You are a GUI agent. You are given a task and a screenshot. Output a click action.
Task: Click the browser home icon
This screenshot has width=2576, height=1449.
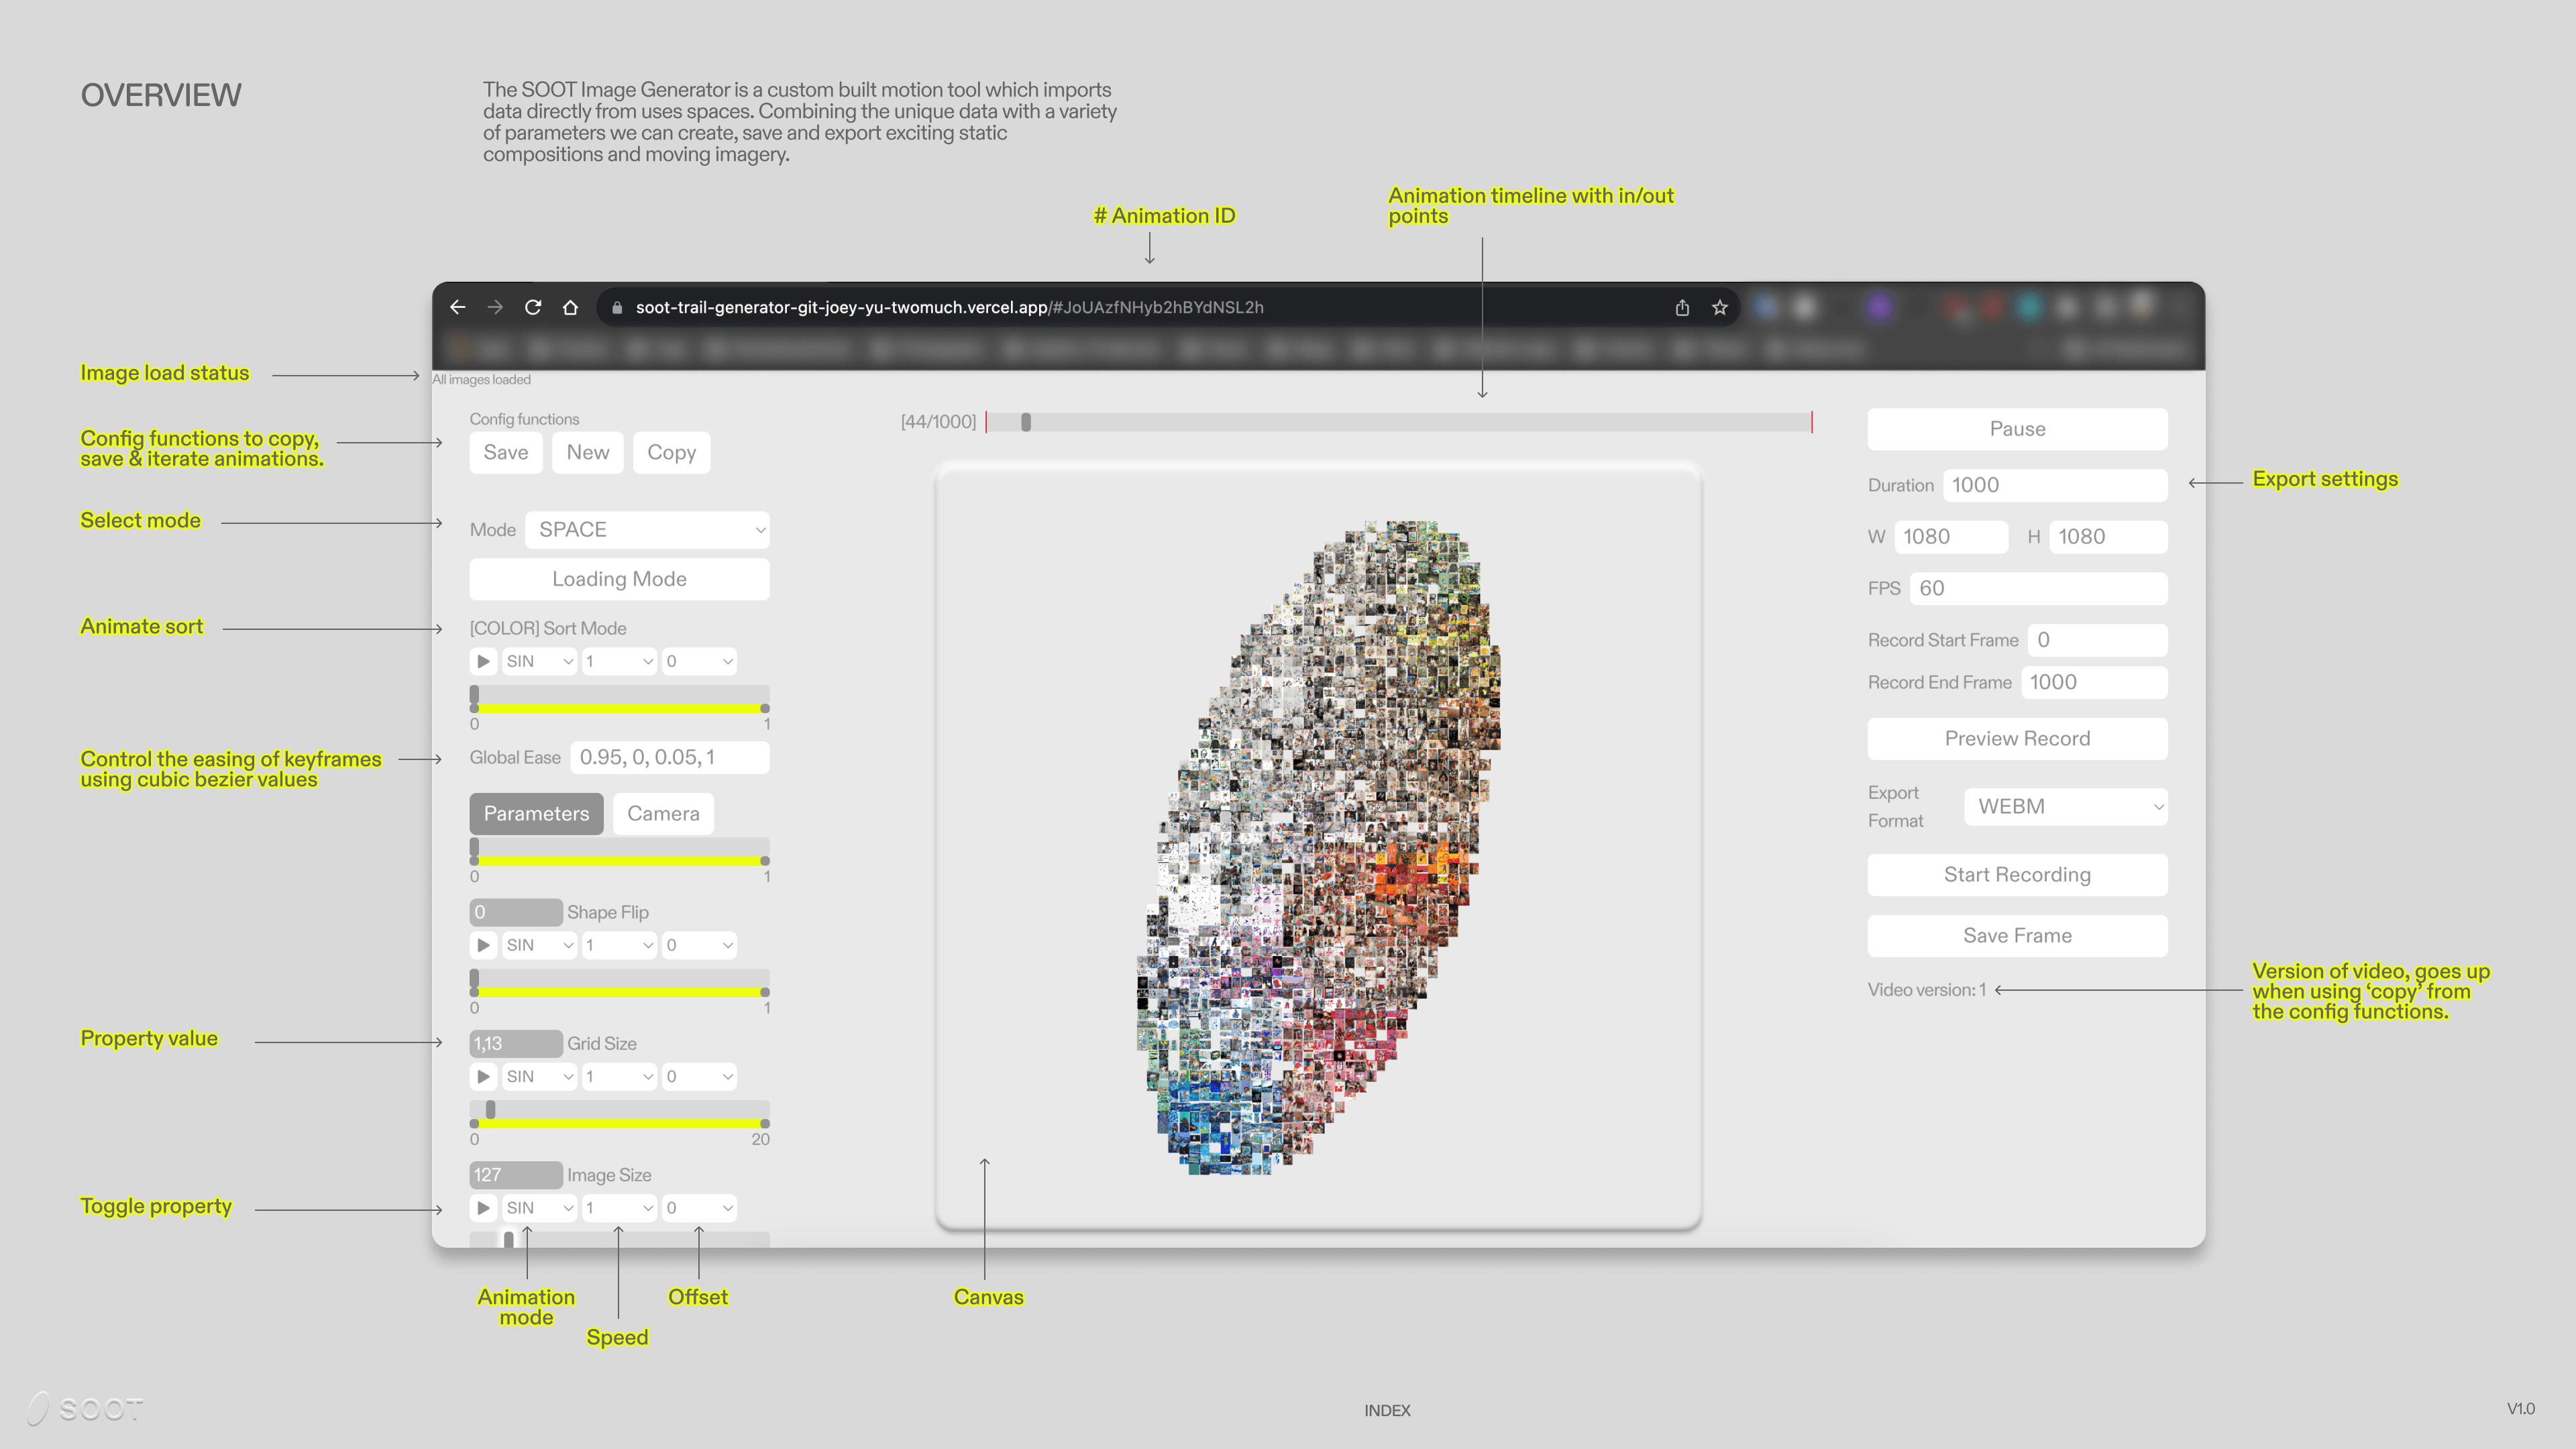(570, 307)
